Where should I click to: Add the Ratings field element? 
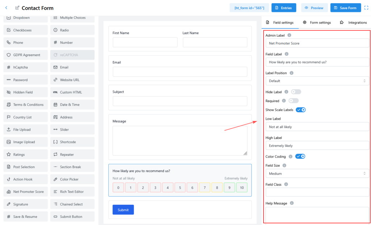click(25, 154)
